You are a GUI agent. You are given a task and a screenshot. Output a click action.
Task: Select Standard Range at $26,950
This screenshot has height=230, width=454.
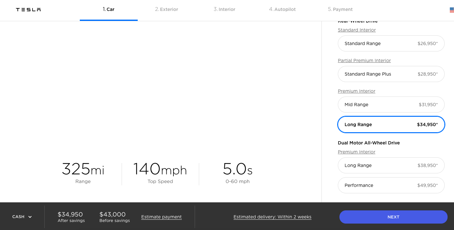pyautogui.click(x=391, y=43)
